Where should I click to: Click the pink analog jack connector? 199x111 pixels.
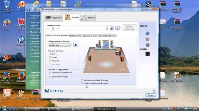click(147, 39)
